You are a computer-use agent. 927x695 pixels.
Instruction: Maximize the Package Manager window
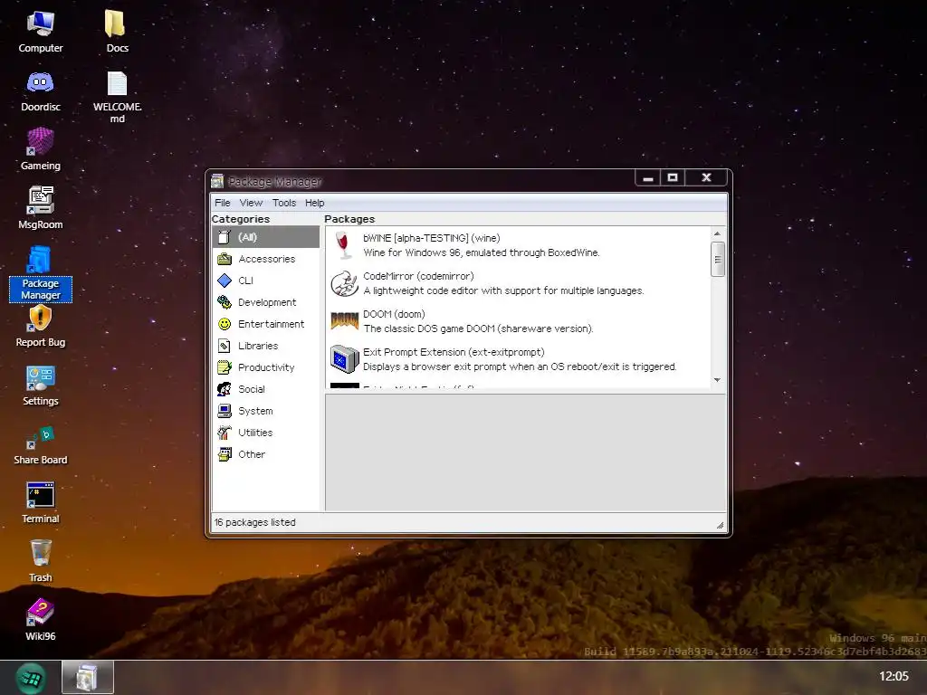pyautogui.click(x=673, y=177)
